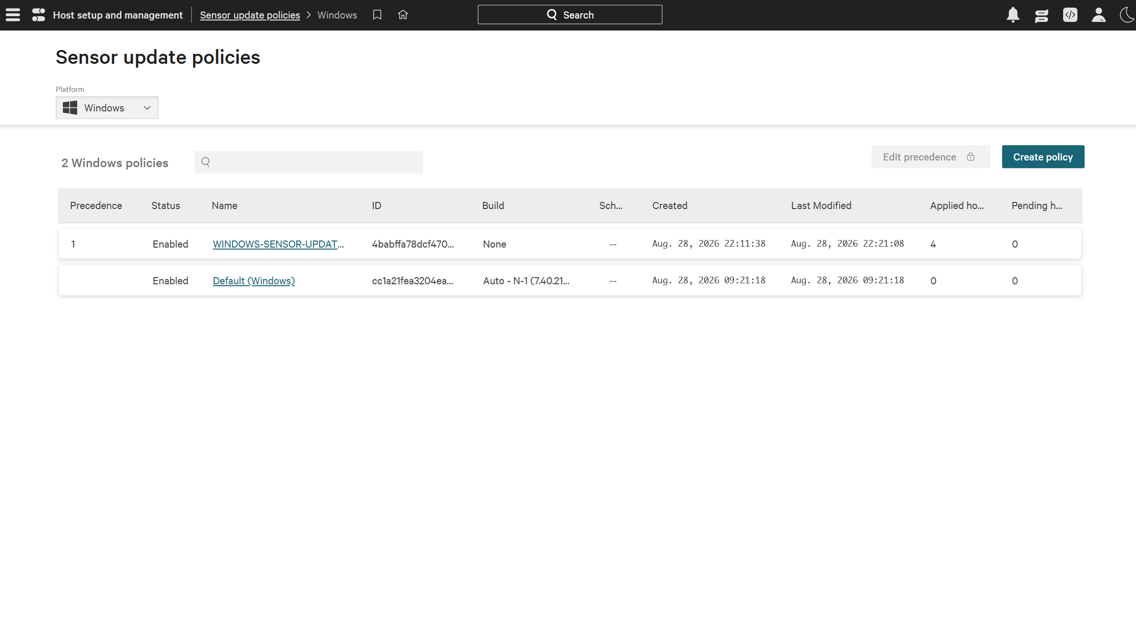This screenshot has height=630, width=1136.
Task: Open the WINDOWS-SENSOR-UPDAT... policy link
Action: 278,244
